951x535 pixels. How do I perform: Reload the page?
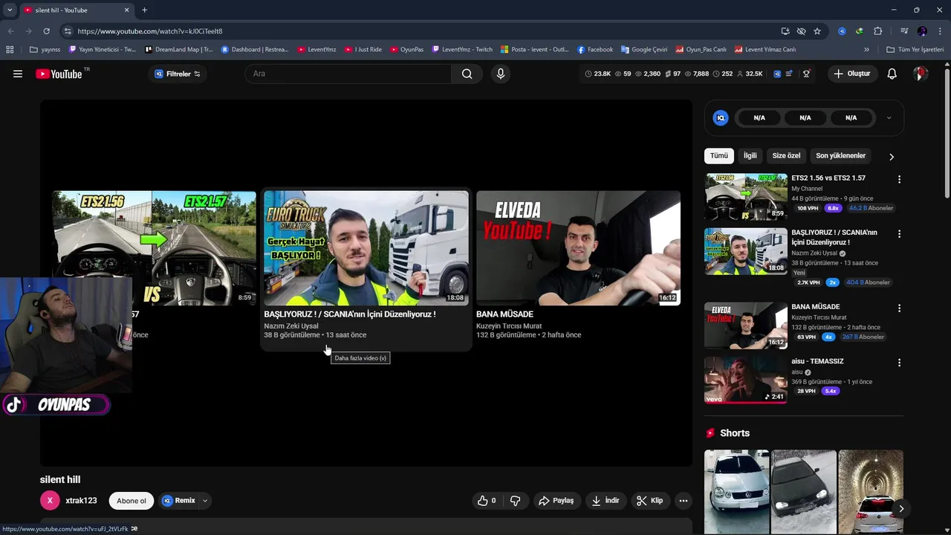pyautogui.click(x=46, y=31)
